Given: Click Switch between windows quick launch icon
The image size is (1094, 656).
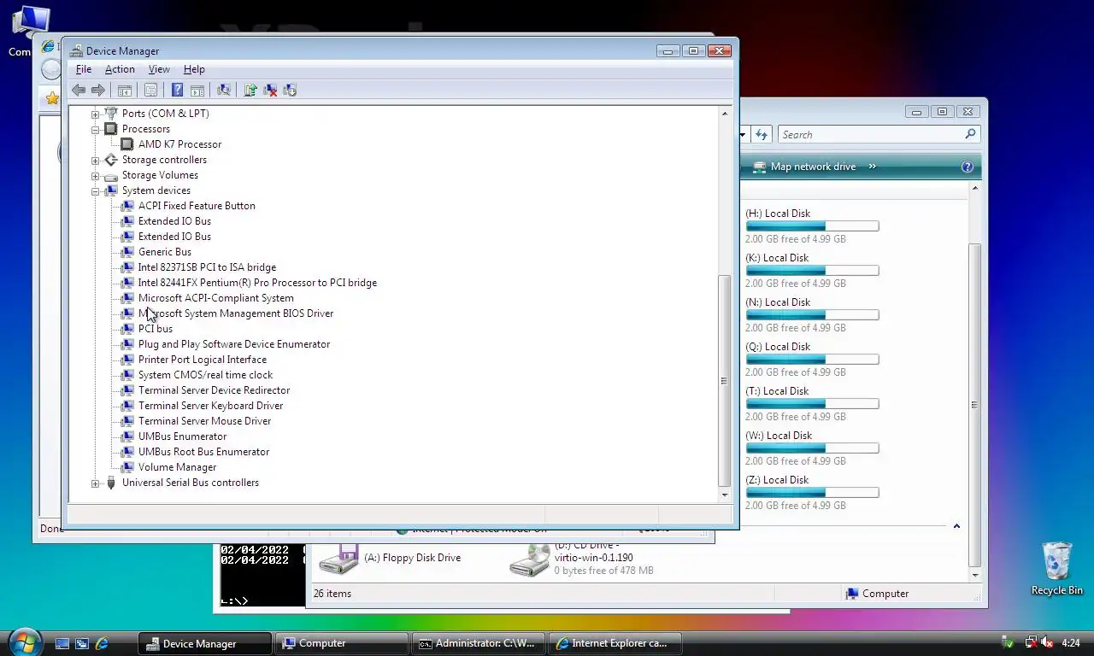Looking at the screenshot, I should pyautogui.click(x=82, y=643).
